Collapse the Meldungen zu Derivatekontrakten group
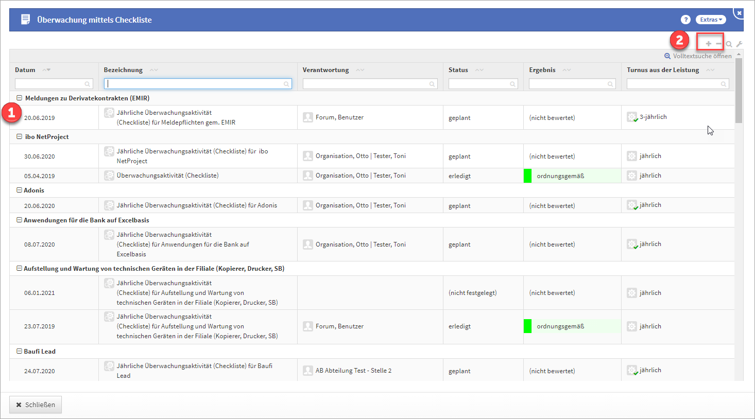 click(x=19, y=98)
